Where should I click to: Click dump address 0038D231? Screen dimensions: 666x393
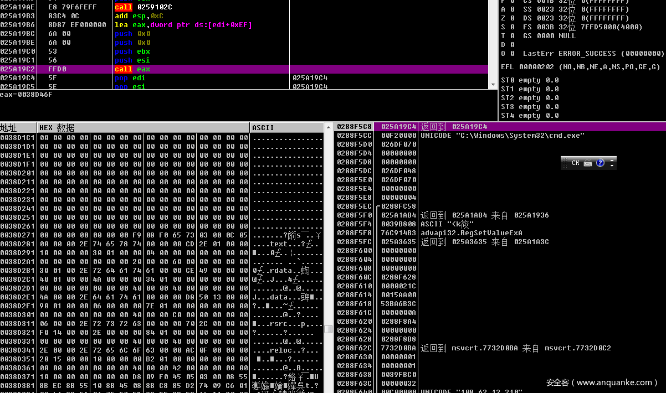[18, 200]
